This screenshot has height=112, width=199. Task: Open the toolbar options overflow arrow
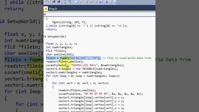point(115,3)
